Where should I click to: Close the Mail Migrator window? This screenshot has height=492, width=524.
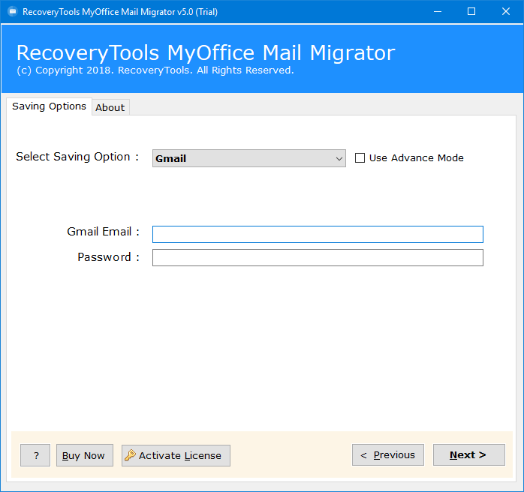point(506,12)
